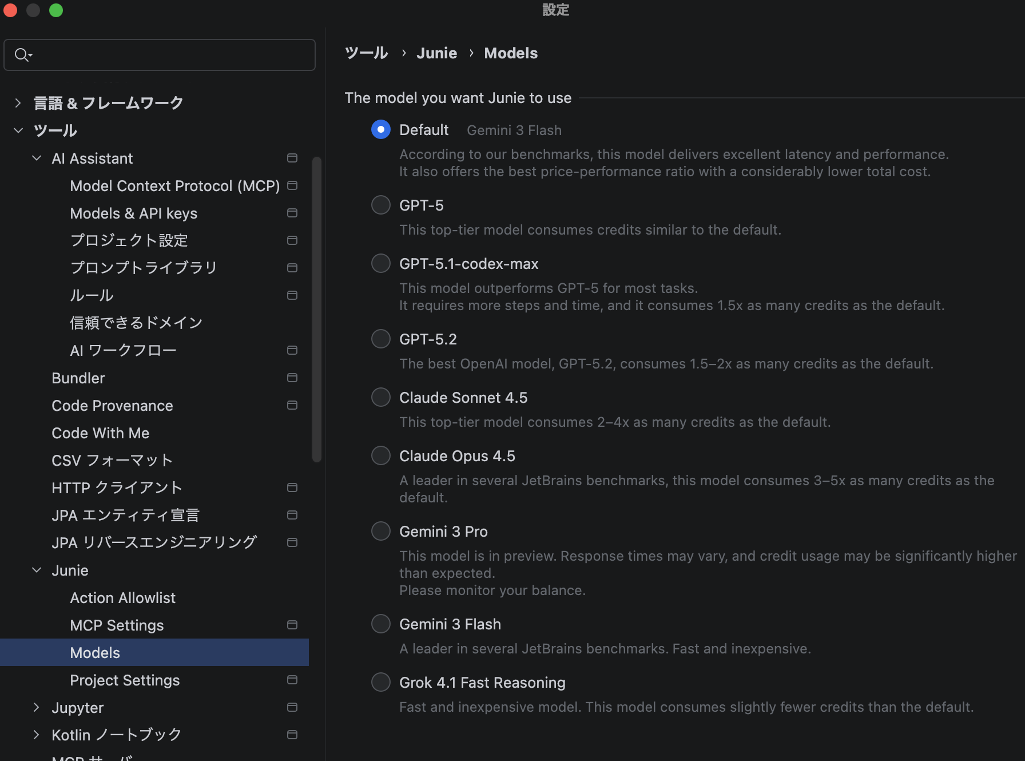Viewport: 1025px width, 761px height.
Task: Click ツール in the breadcrumb path
Action: (x=367, y=53)
